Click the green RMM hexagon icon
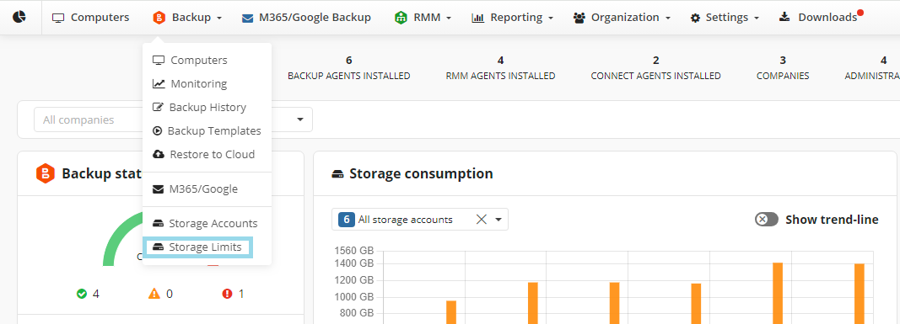The height and width of the screenshot is (324, 900). (401, 18)
